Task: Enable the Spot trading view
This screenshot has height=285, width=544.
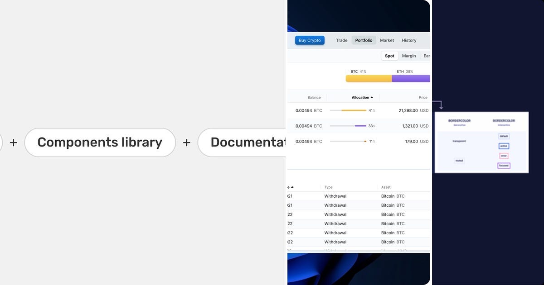Action: click(x=389, y=56)
